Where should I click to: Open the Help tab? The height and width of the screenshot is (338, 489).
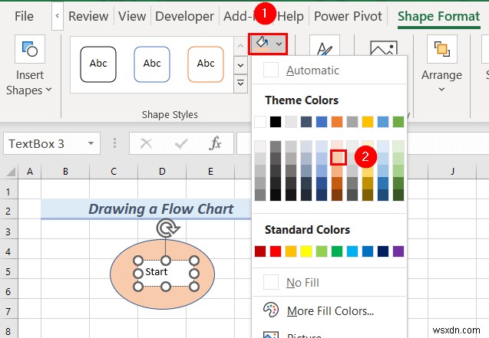point(290,16)
